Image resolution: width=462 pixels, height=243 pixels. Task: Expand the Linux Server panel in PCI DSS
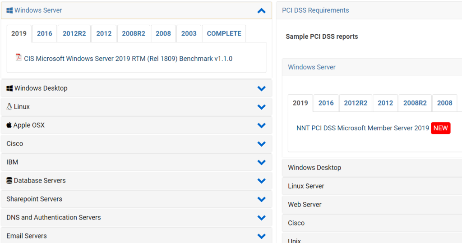click(x=306, y=186)
